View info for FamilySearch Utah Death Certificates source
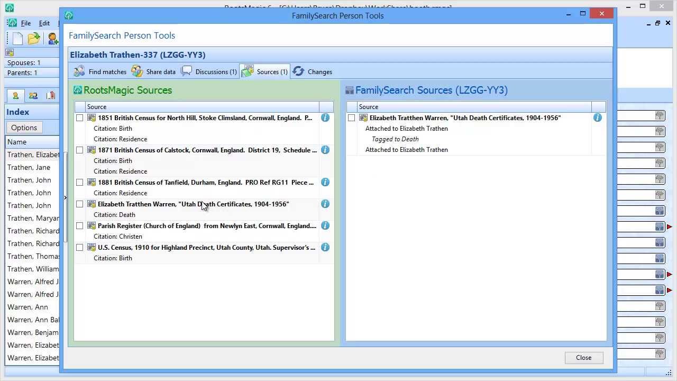 point(597,117)
